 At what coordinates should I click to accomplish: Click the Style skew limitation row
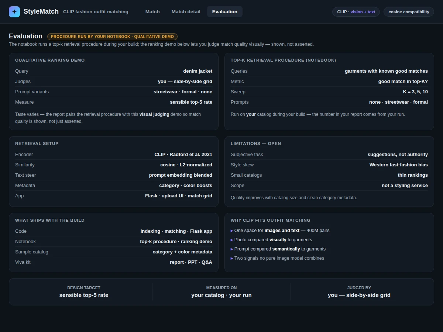[x=329, y=165]
